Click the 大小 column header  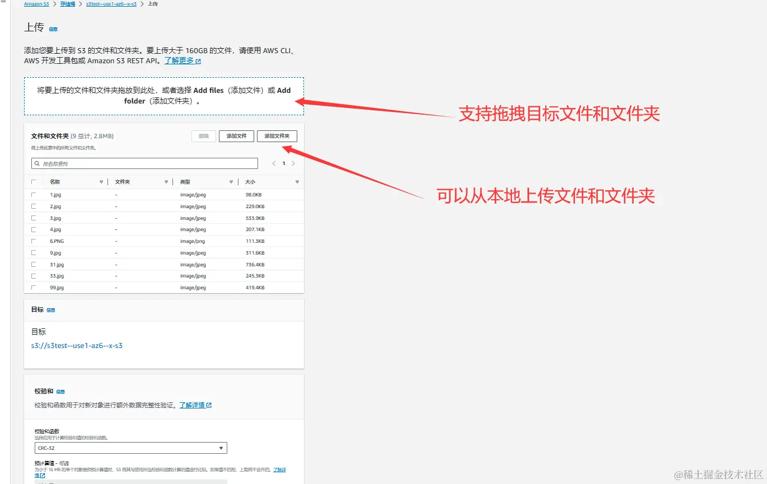pyautogui.click(x=250, y=182)
